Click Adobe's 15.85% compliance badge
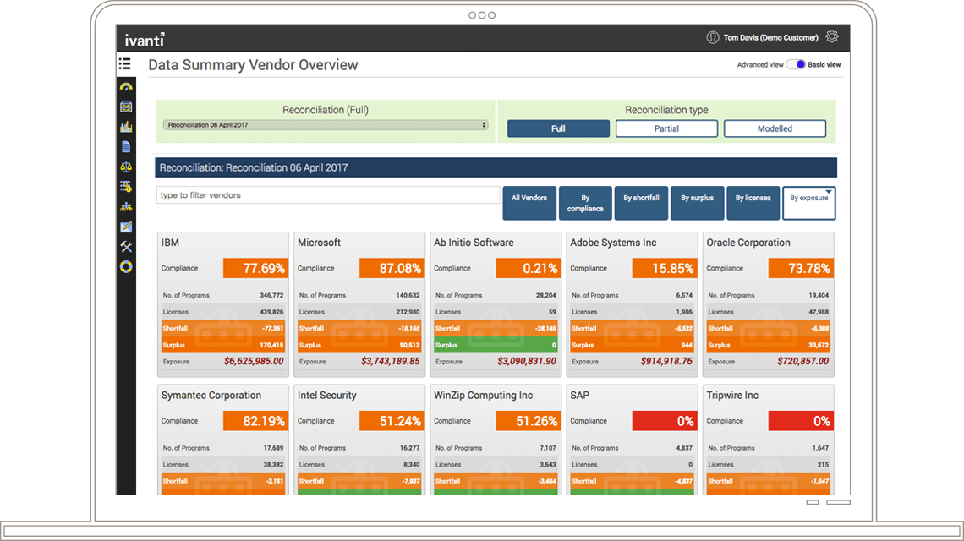The height and width of the screenshot is (541, 964). pos(665,268)
